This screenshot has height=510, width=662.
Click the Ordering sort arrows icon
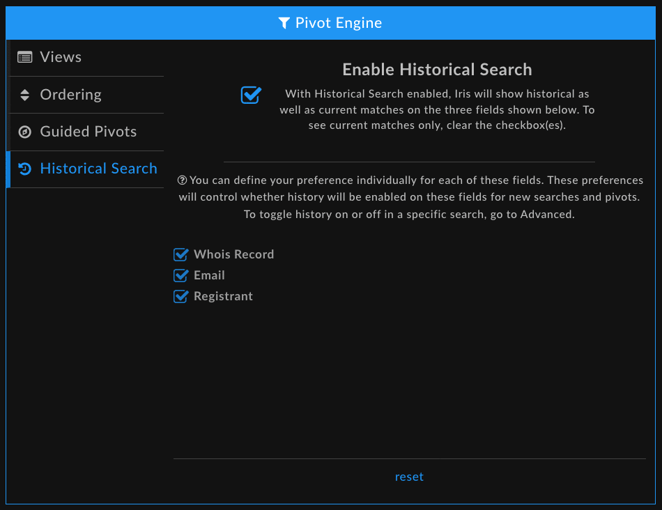point(24,95)
